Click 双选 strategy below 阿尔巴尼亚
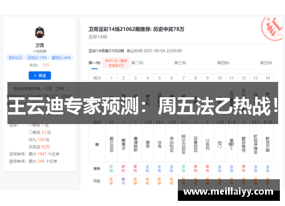 [x=184, y=168]
